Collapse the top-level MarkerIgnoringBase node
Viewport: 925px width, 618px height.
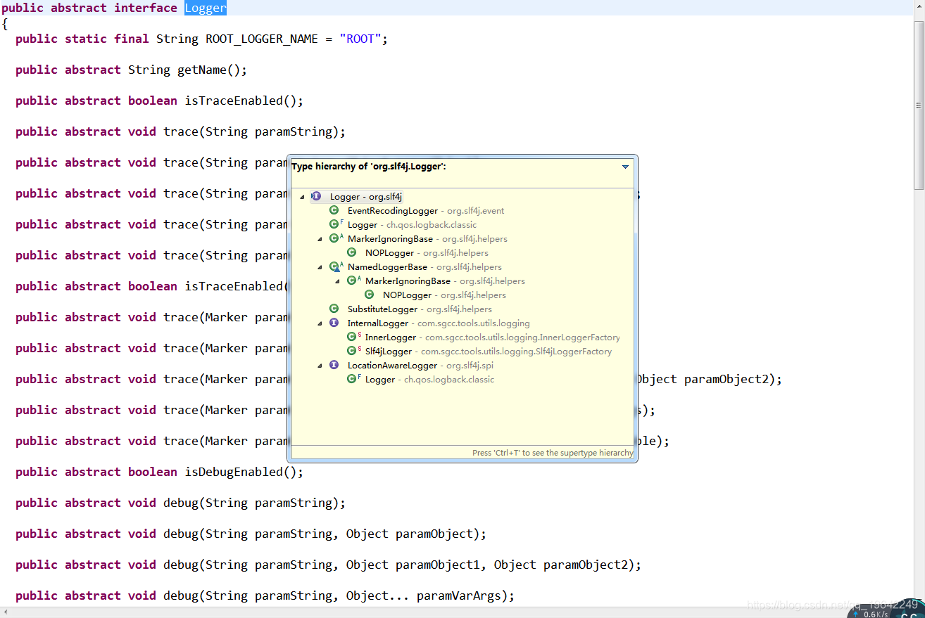[x=320, y=239]
